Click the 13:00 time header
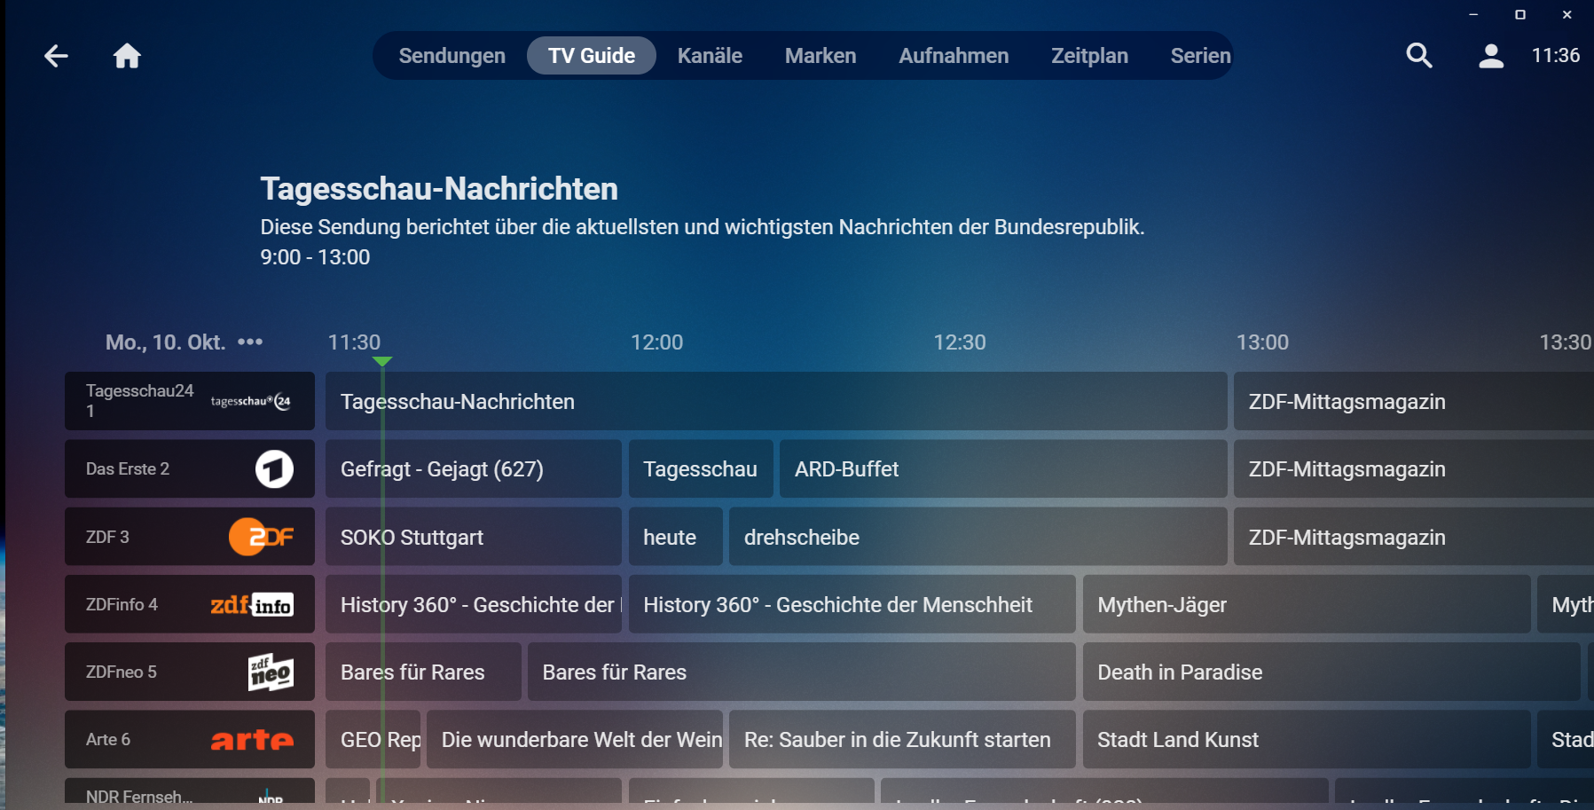The image size is (1594, 810). coord(1263,342)
